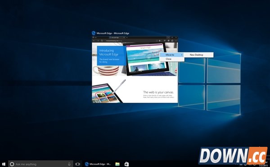Click the date in the system tray clock
The height and width of the screenshot is (167, 270).
click(263, 166)
